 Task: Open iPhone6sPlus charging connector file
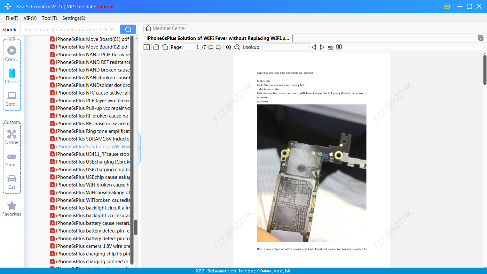click(89, 262)
